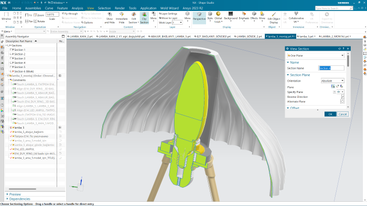Start Fly-through navigation
Viewport: 367px width, 206px height.
70,14
